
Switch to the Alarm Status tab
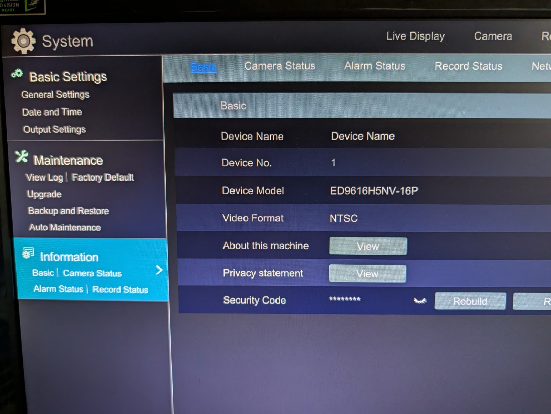pos(375,66)
